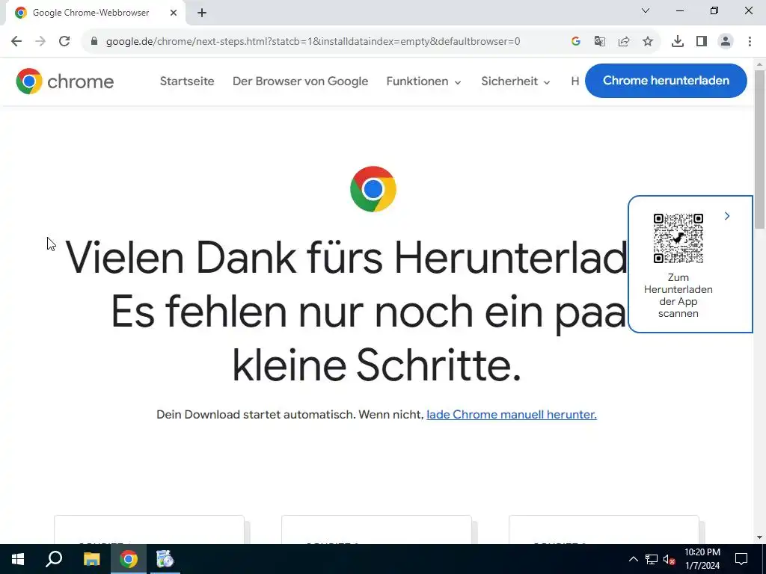Click the Google G icon in address bar
The image size is (766, 574).
[576, 42]
